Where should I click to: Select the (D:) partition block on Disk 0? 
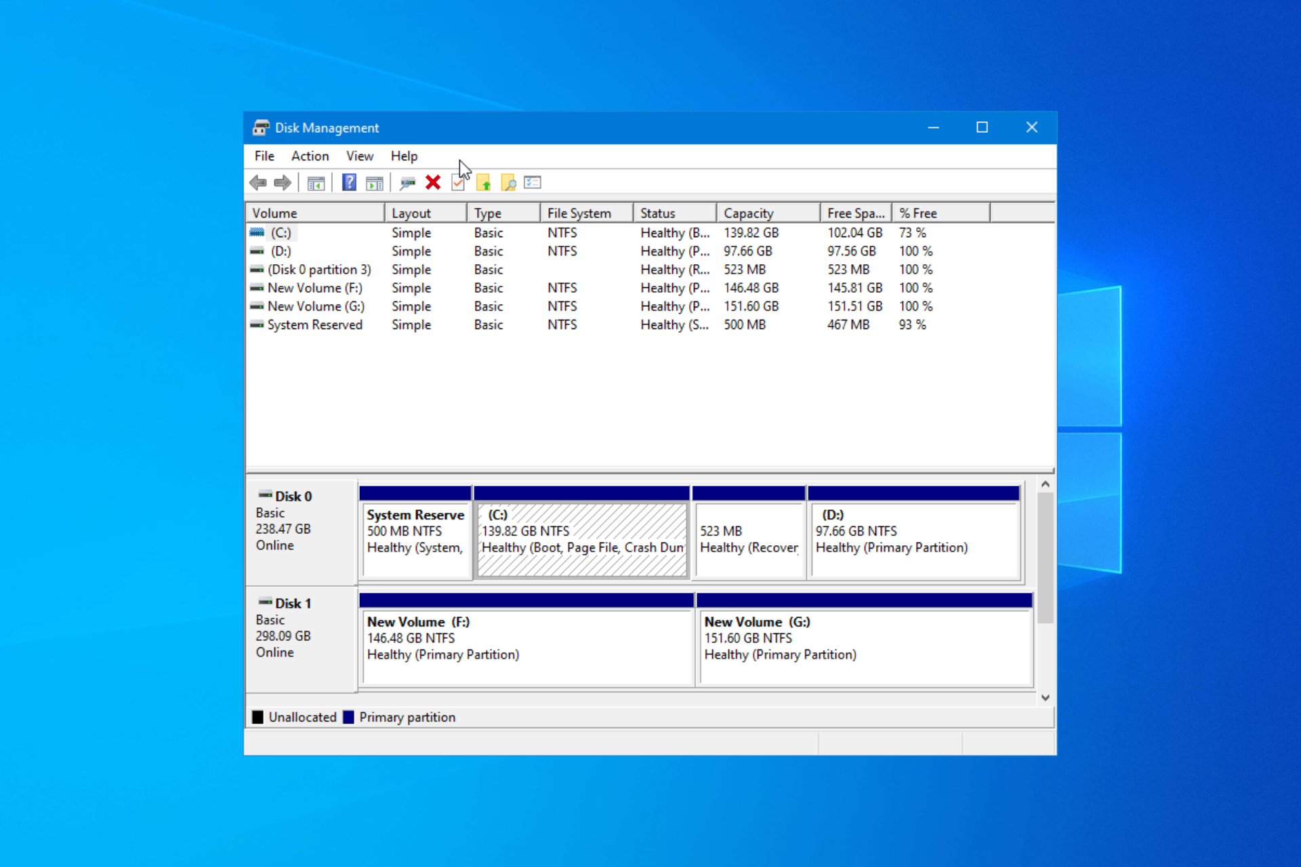(914, 538)
